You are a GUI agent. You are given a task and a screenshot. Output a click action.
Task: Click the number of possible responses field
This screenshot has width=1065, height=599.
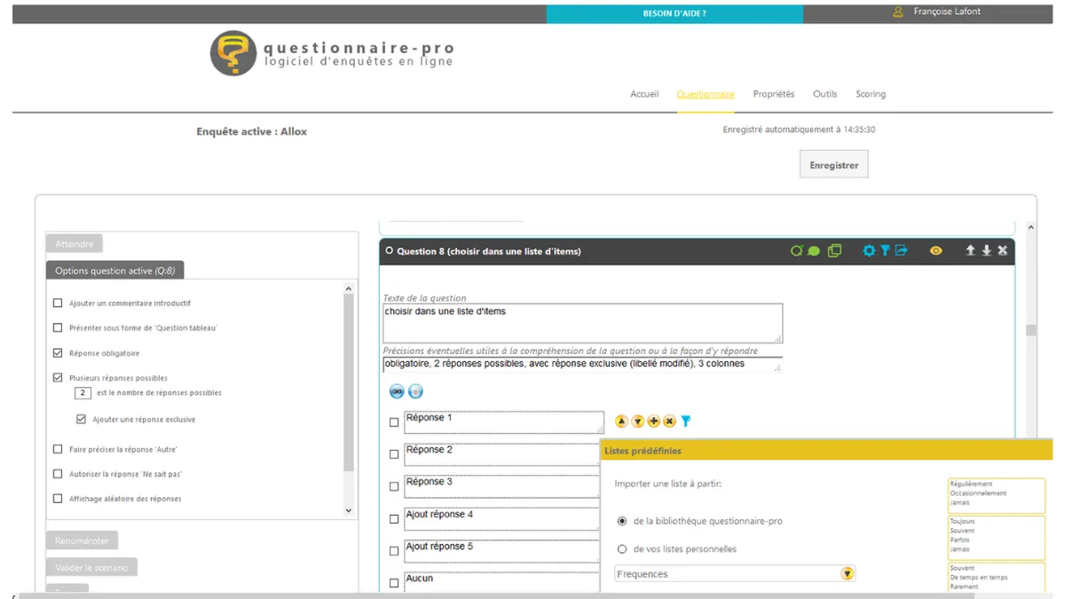(x=83, y=393)
